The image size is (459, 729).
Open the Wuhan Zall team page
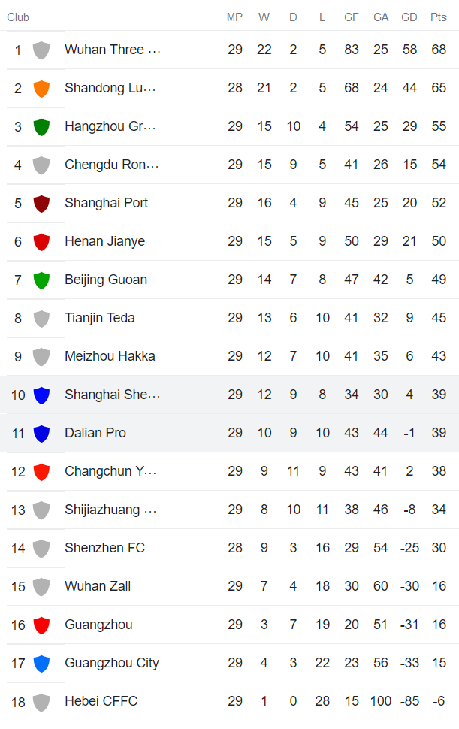pyautogui.click(x=97, y=585)
